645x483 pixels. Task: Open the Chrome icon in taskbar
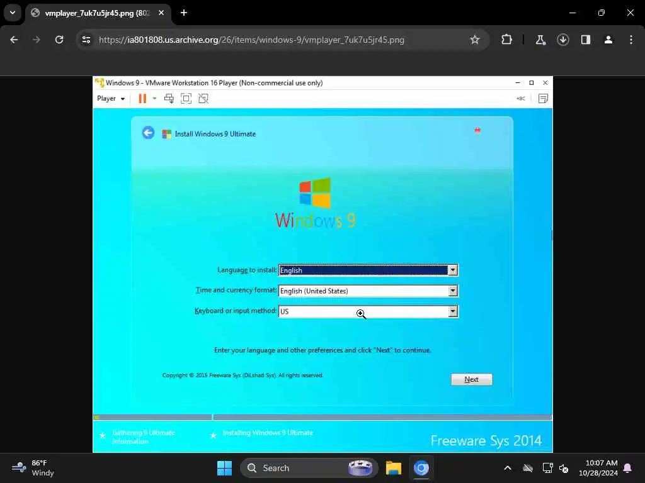pyautogui.click(x=421, y=468)
